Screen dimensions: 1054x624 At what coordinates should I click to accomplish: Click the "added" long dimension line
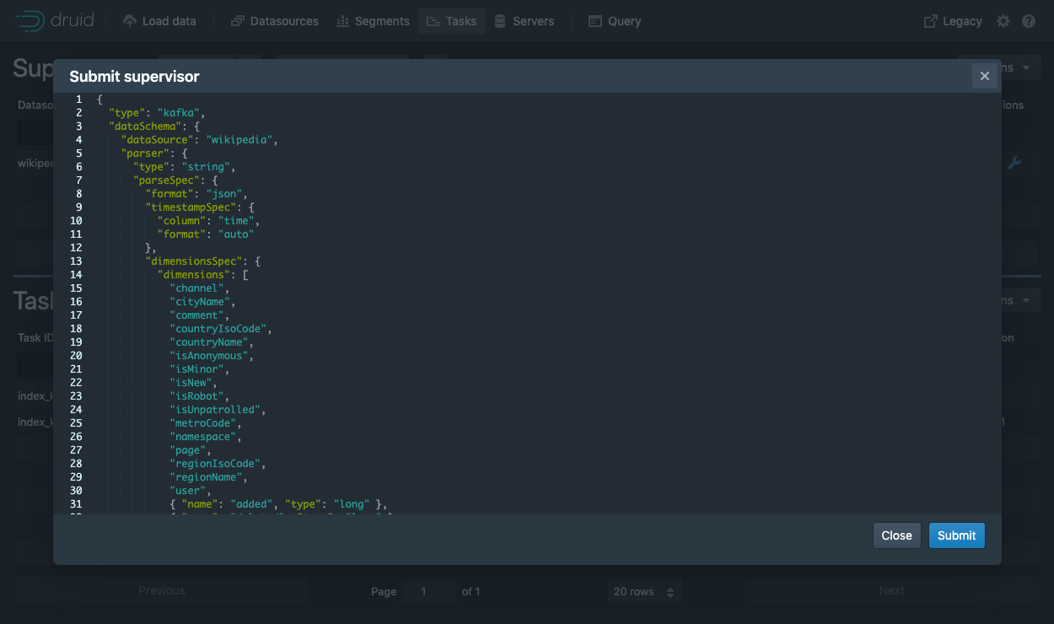click(278, 504)
